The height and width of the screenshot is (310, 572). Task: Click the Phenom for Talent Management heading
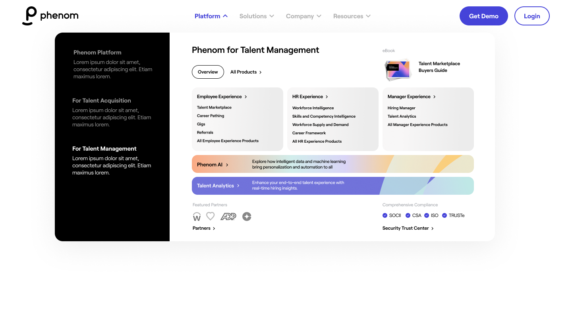255,50
